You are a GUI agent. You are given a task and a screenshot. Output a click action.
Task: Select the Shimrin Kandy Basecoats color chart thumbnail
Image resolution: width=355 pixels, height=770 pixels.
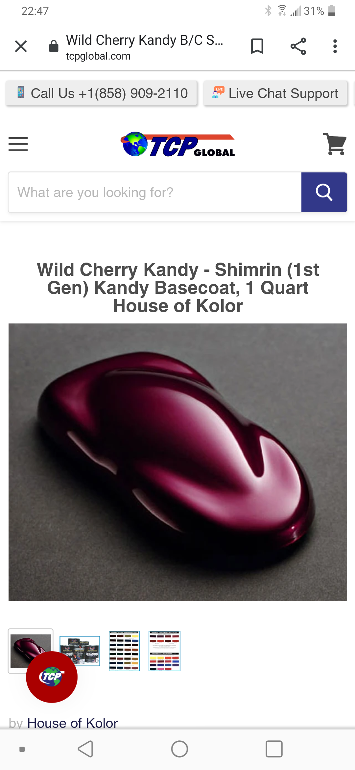pos(124,651)
